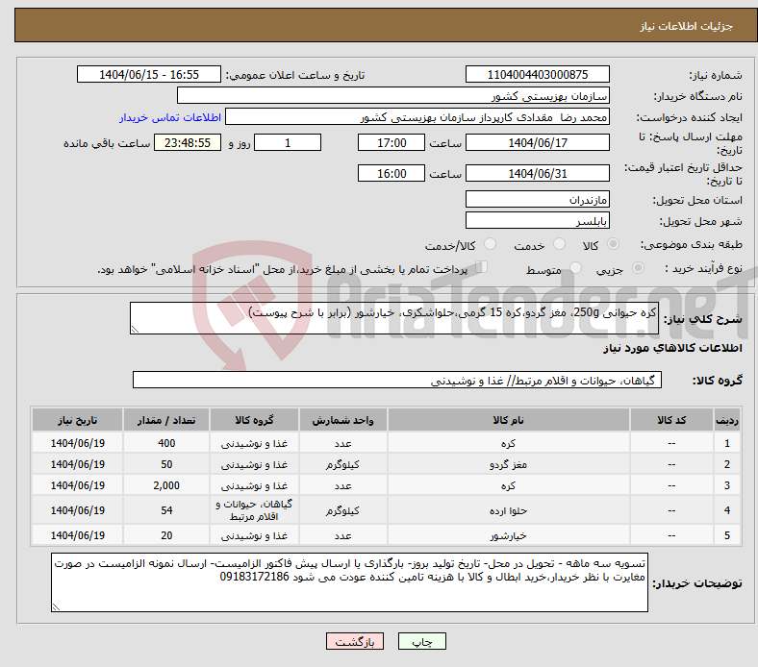This screenshot has height=667, width=758.
Task: Click the شهر محل تحویل field showing بابلسر
Action: (x=538, y=220)
